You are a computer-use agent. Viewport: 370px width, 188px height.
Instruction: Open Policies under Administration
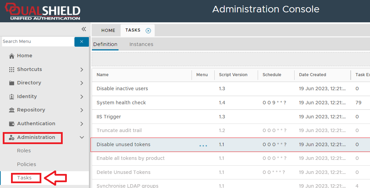coord(27,164)
